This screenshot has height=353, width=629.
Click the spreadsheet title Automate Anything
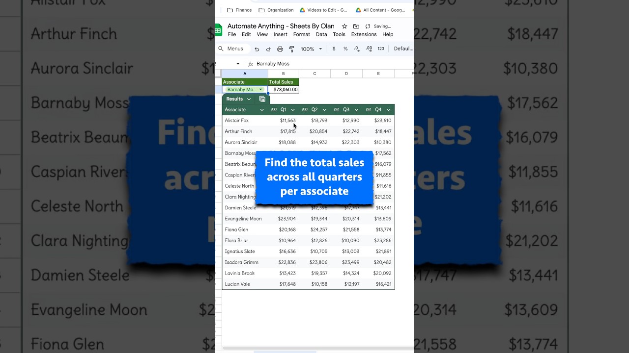point(281,26)
